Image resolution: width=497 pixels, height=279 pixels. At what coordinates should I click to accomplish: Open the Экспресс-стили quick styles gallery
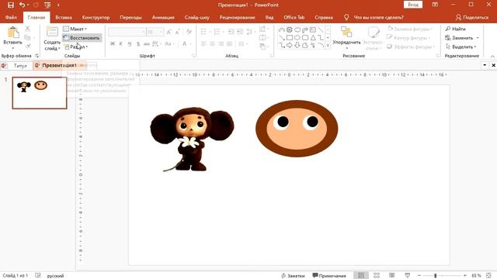point(374,38)
